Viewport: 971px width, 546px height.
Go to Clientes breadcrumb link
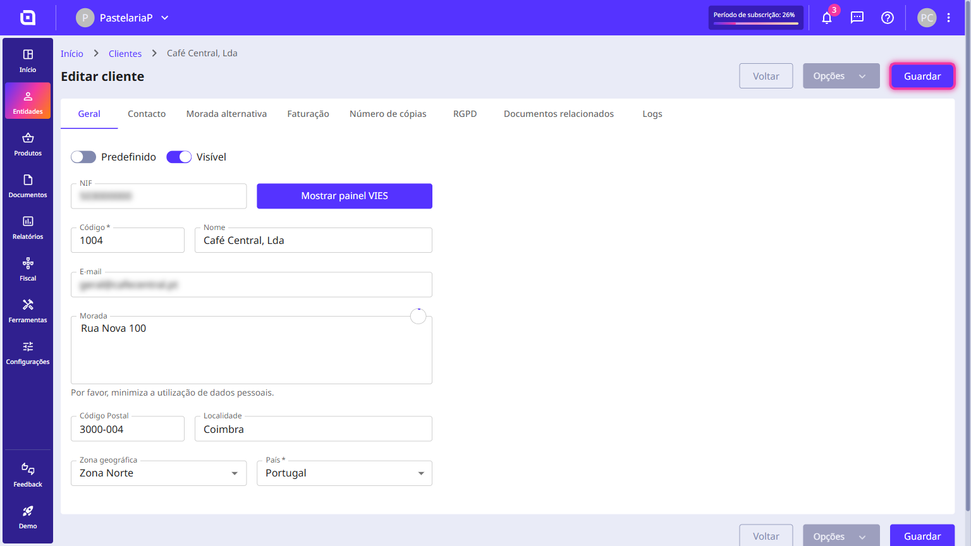(125, 54)
